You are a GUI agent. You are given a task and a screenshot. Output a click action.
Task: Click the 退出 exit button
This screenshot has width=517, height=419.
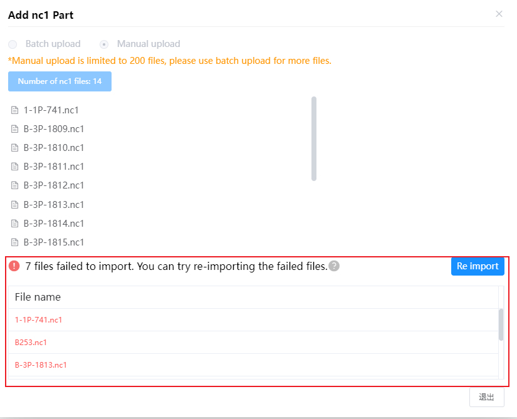click(487, 397)
